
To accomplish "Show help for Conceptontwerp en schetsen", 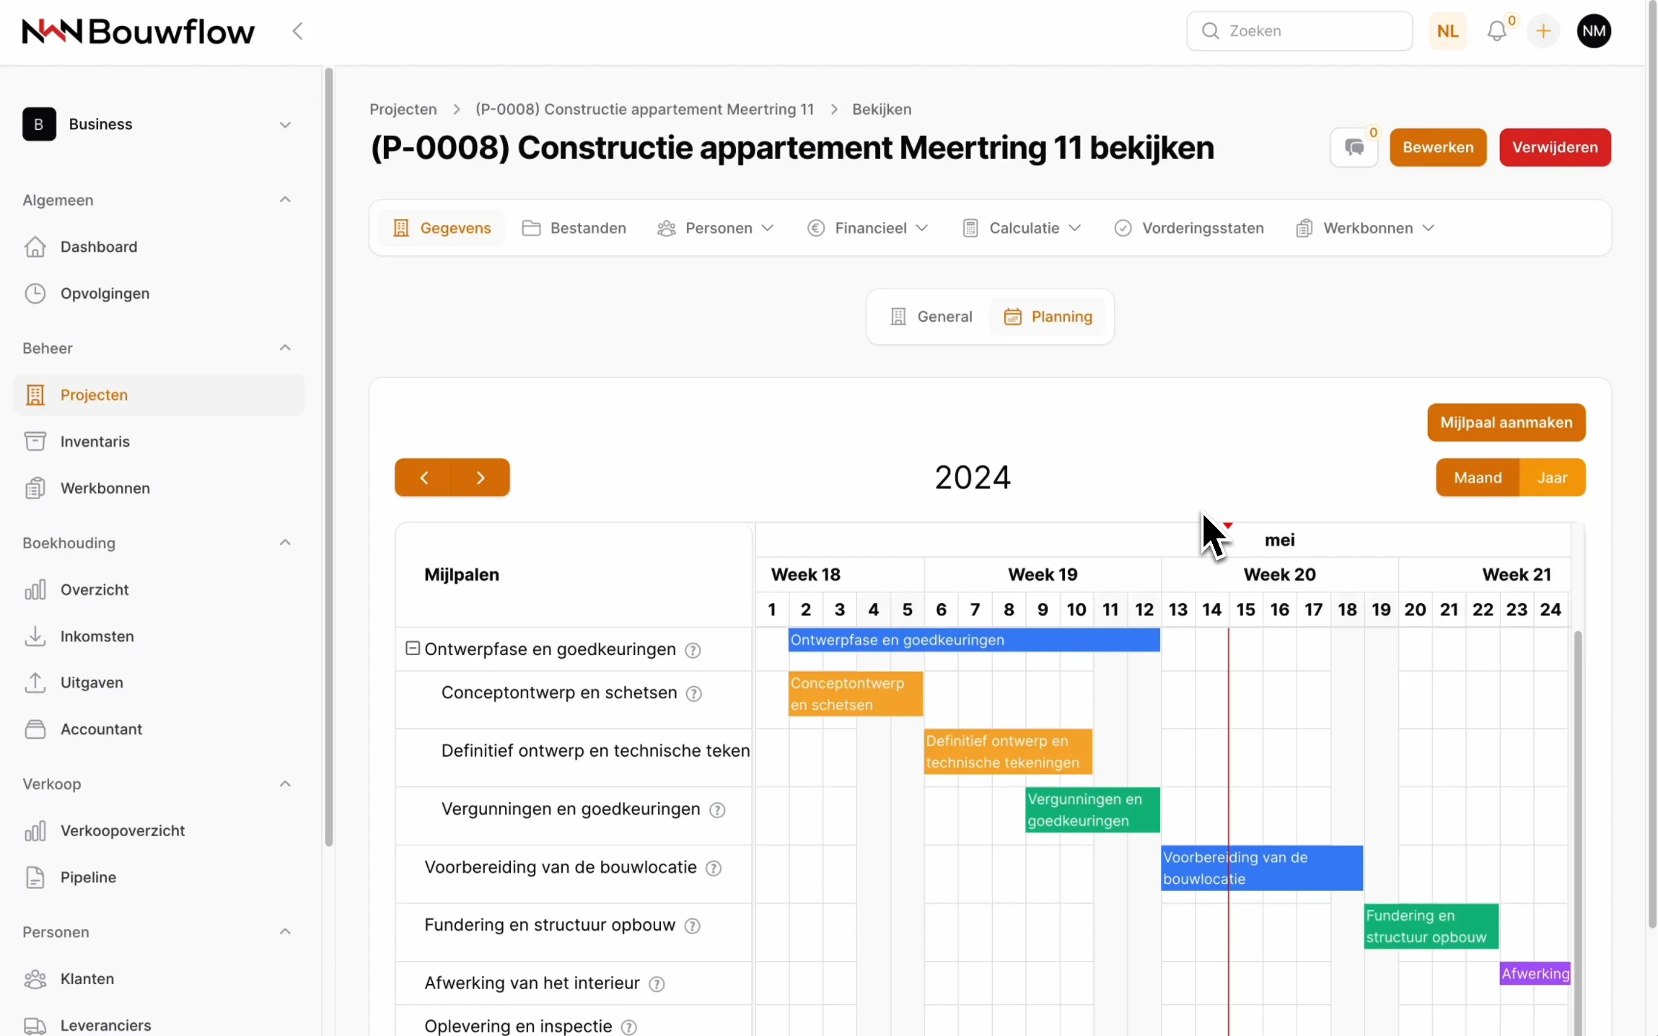I will click(x=693, y=693).
